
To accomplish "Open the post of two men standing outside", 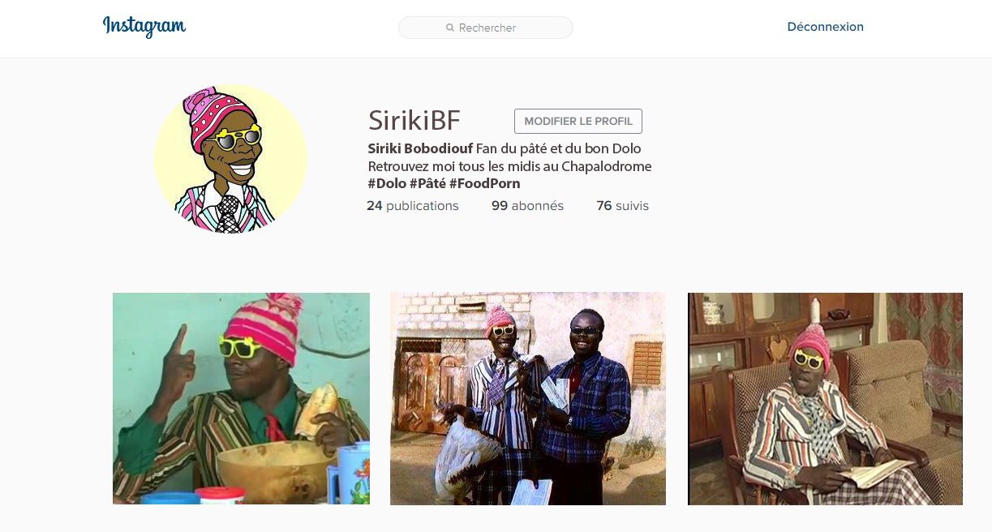I will pyautogui.click(x=528, y=398).
